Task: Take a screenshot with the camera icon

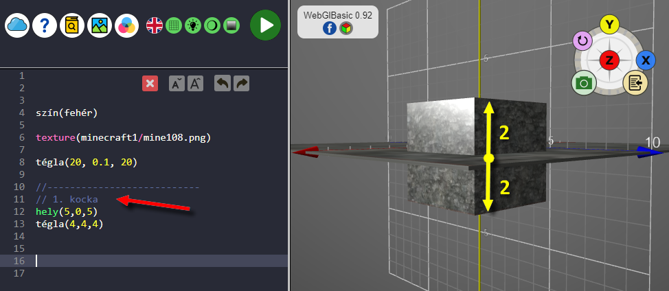Action: [x=584, y=83]
